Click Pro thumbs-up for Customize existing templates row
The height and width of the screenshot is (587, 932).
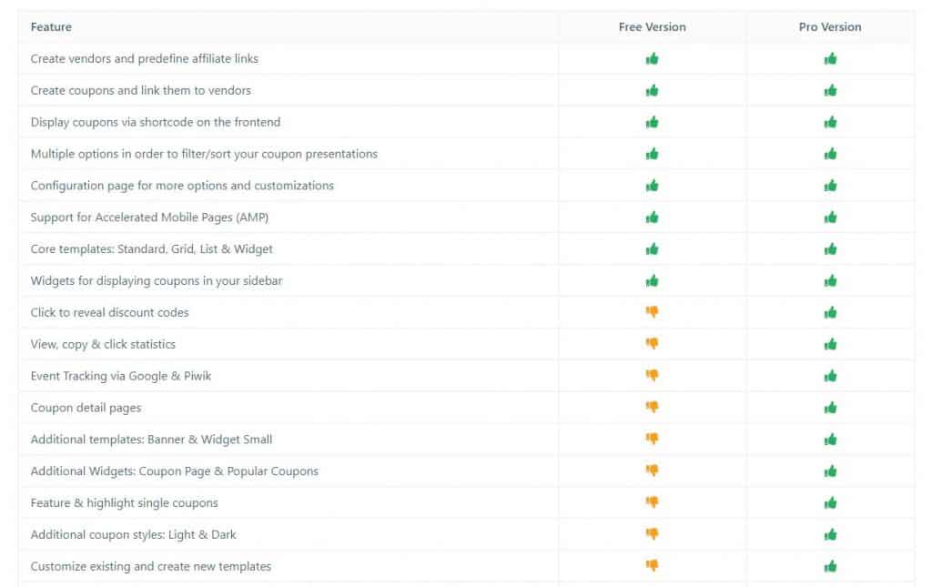[x=830, y=566]
